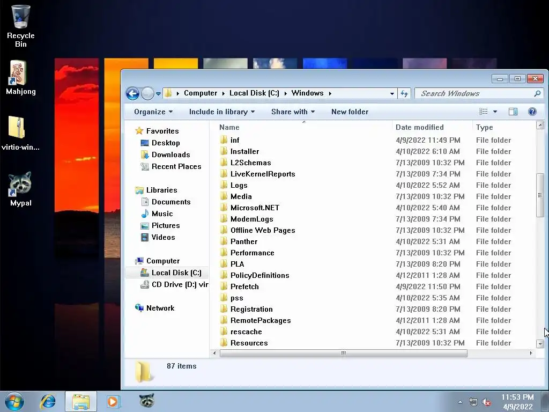Change your view icon button
This screenshot has height=412, width=549.
coord(484,112)
